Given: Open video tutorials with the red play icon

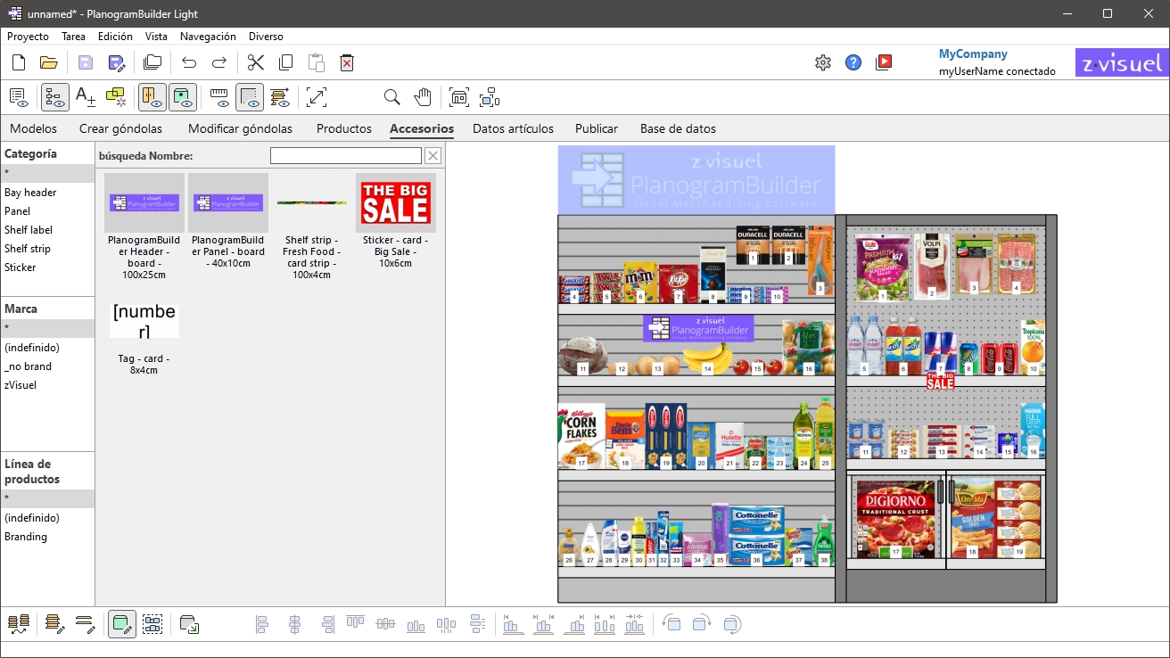Looking at the screenshot, I should [884, 62].
